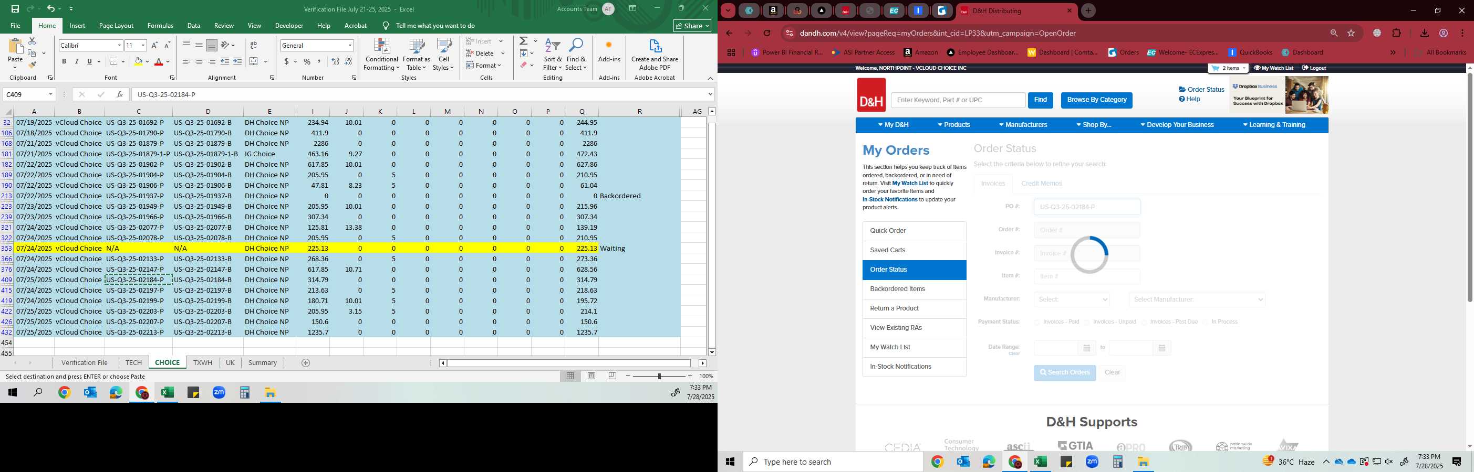Image resolution: width=1474 pixels, height=472 pixels.
Task: Click Create and Share Adobe PDF
Action: (x=655, y=55)
